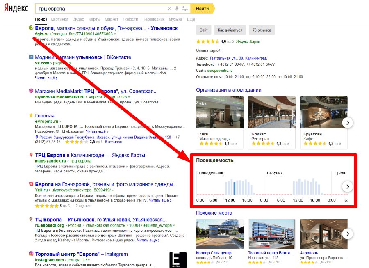
Task: Click the 2GIS favicon next to the first result
Action: click(x=31, y=28)
